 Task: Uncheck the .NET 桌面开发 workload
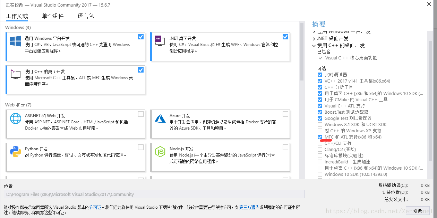285,37
